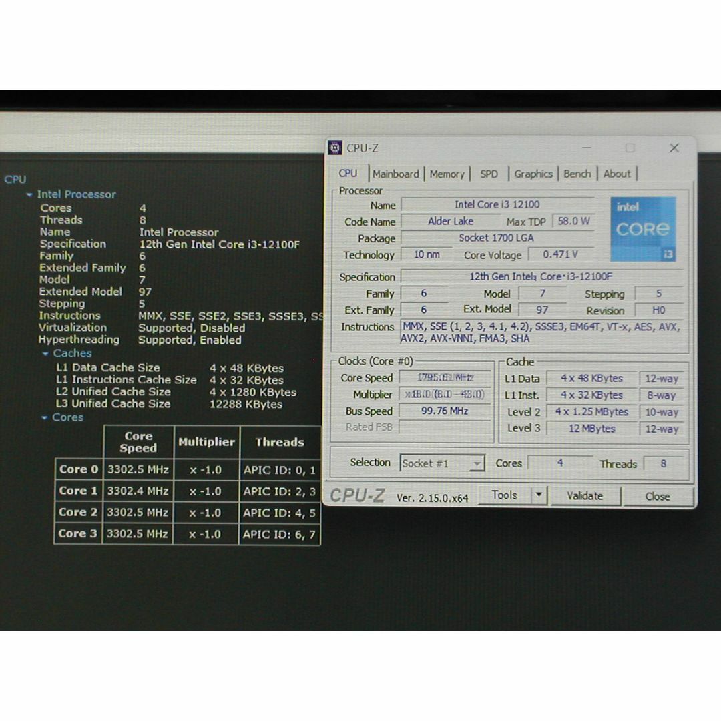Click the L1 Instructions Cache Size row
The height and width of the screenshot is (721, 721).
pyautogui.click(x=170, y=380)
